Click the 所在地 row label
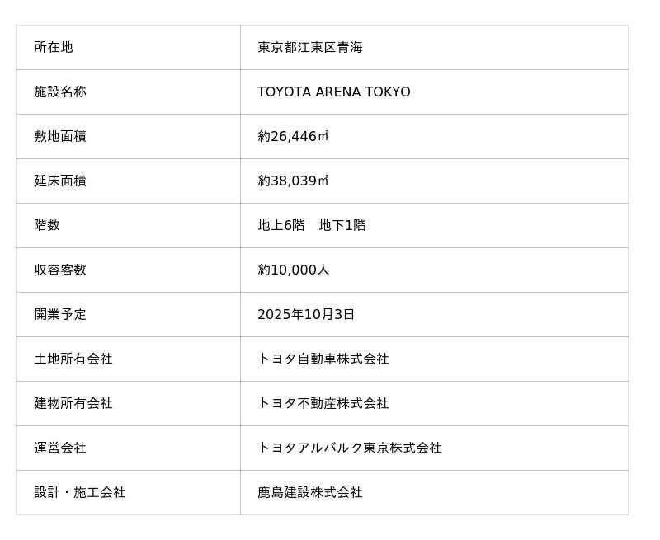The width and height of the screenshot is (660, 540). [x=54, y=47]
